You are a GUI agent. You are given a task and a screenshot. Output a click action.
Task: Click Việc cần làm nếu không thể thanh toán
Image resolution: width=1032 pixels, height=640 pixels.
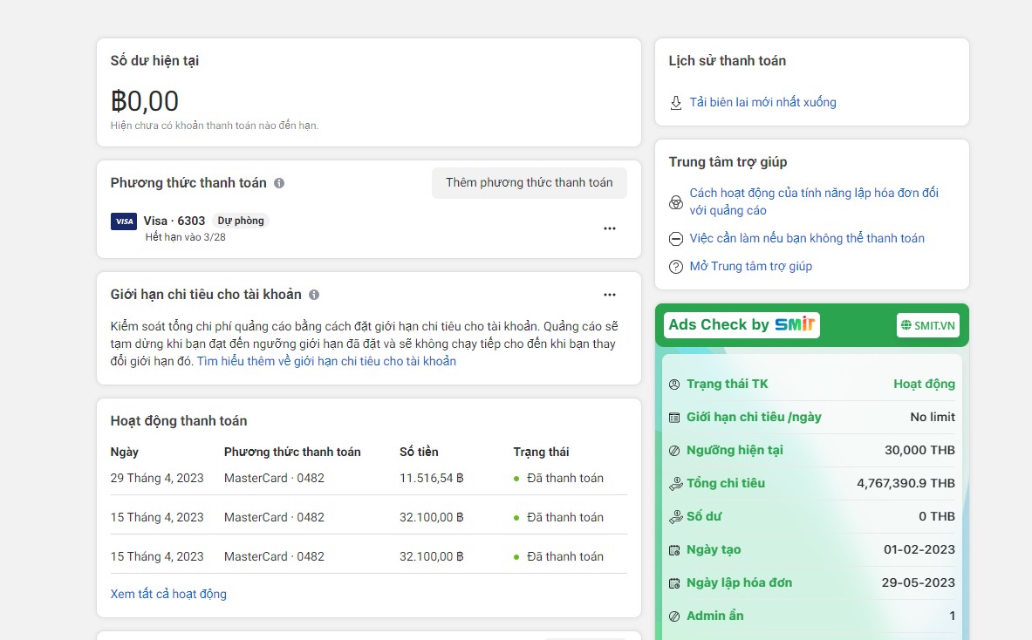806,239
